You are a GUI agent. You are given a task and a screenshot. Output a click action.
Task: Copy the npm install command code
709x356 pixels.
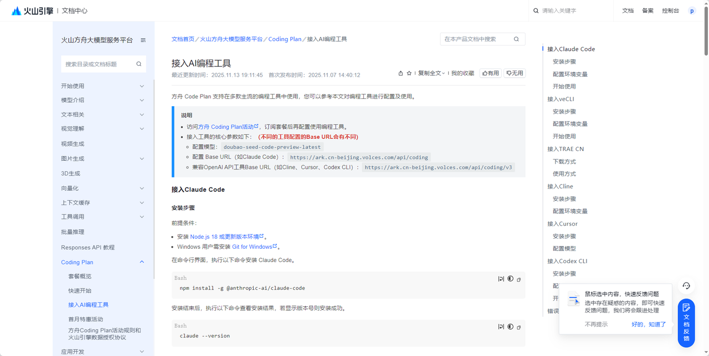(x=519, y=280)
